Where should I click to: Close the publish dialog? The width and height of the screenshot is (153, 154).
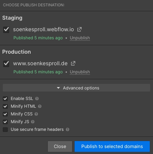[x=60, y=146]
